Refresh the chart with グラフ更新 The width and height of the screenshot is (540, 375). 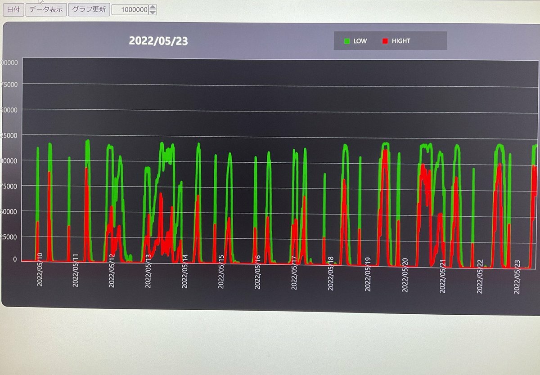point(89,9)
